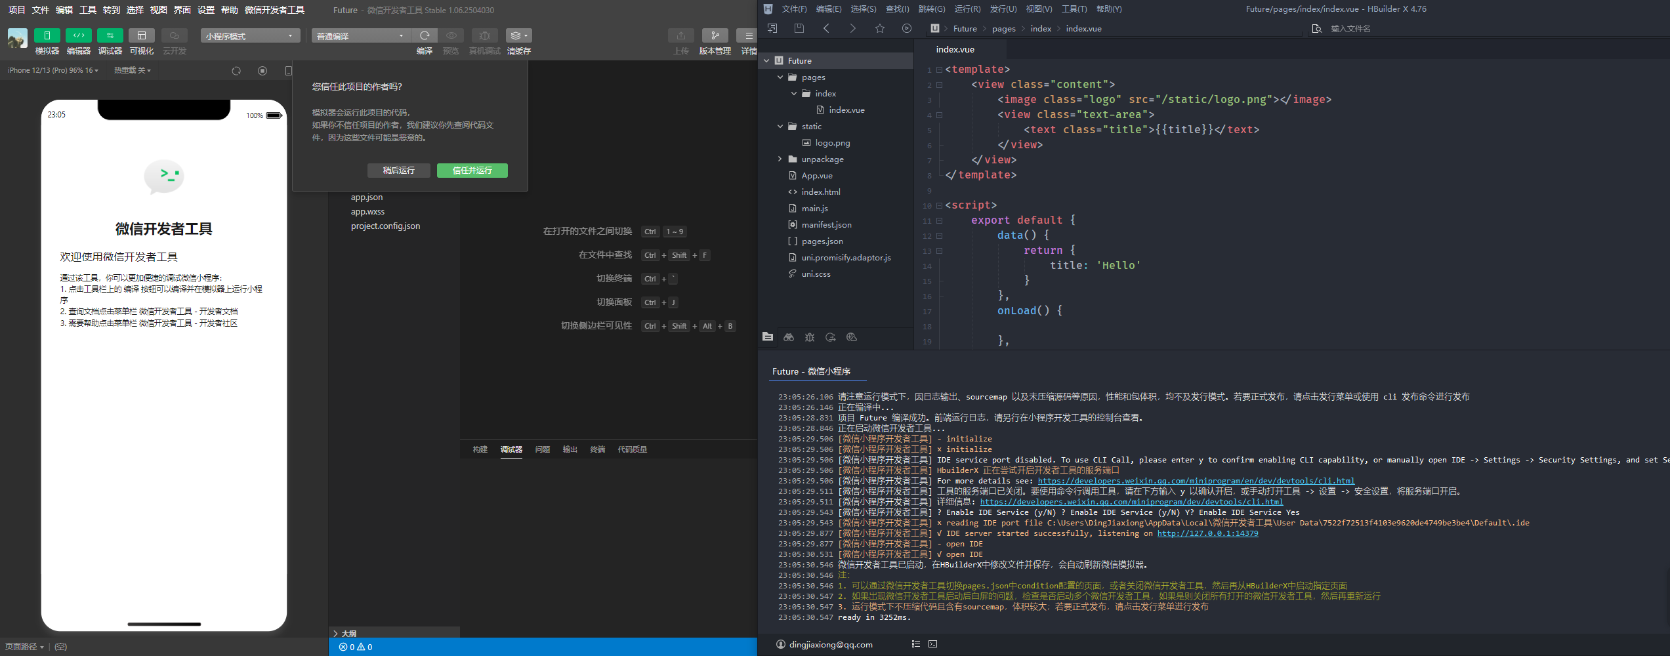Screen dimensions: 1670x656
Task: Click the 输入文件名 file search field
Action: click(x=1350, y=29)
